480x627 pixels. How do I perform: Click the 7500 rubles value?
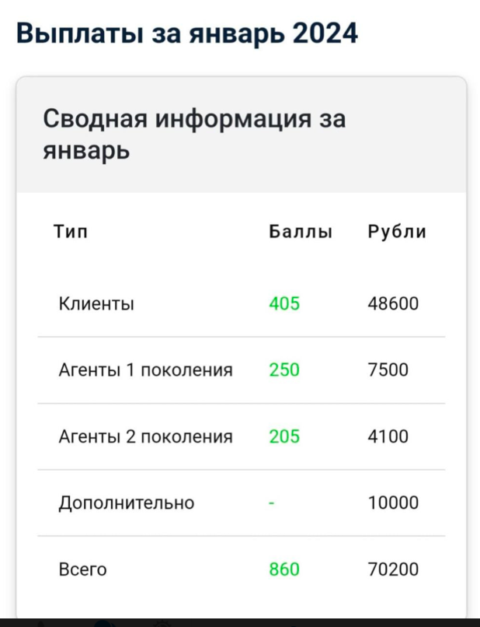click(x=387, y=370)
